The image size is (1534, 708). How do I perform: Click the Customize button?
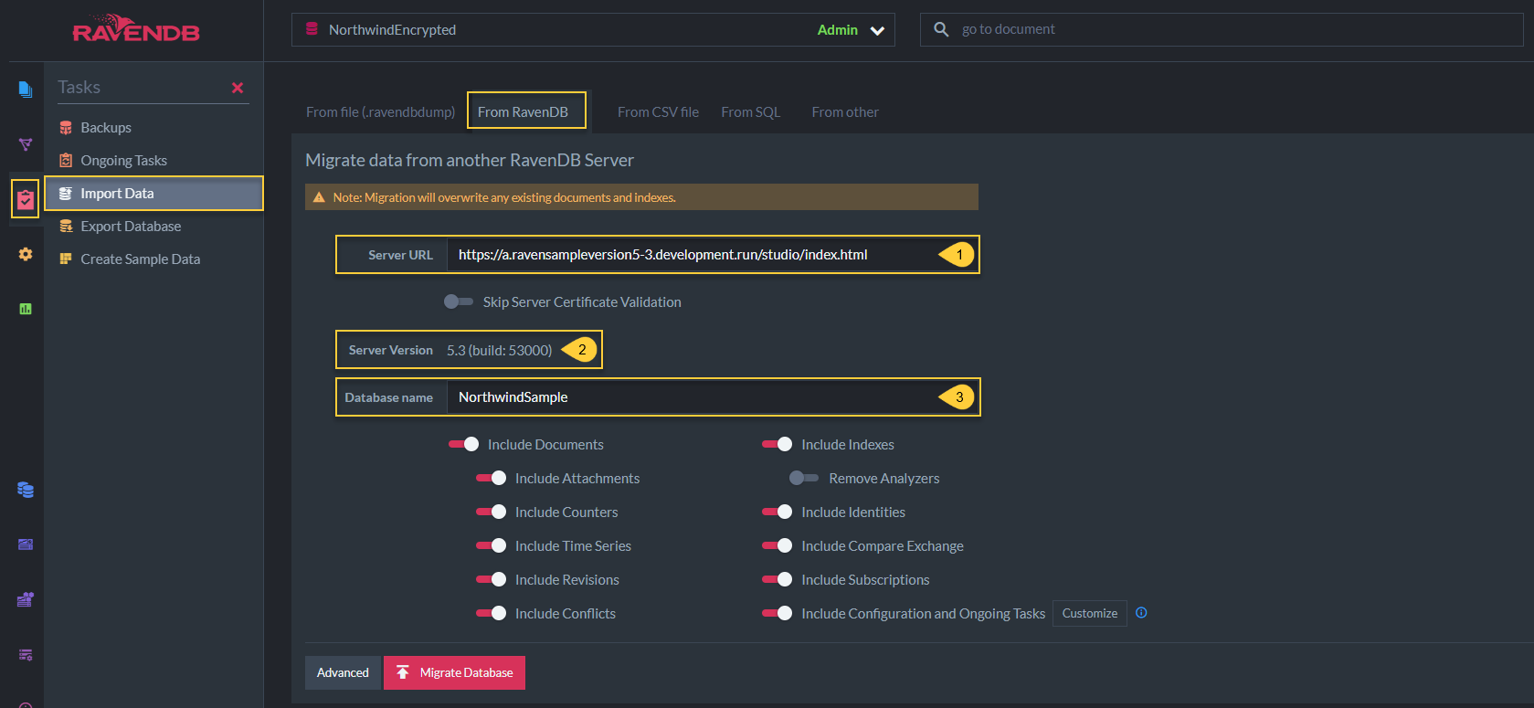pos(1090,613)
